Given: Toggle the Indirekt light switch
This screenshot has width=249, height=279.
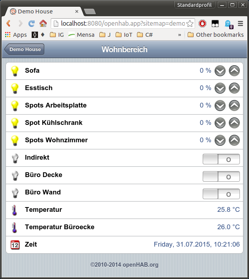Looking at the screenshot, I should (x=221, y=159).
